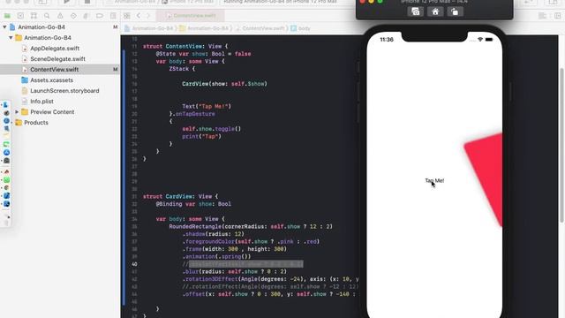Click Animation-Go-B4 project in breadcrumb

[x=149, y=28]
